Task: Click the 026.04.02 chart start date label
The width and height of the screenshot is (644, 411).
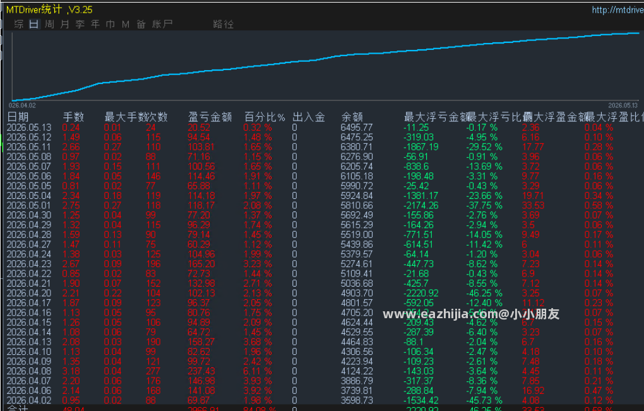Action: pyautogui.click(x=22, y=105)
